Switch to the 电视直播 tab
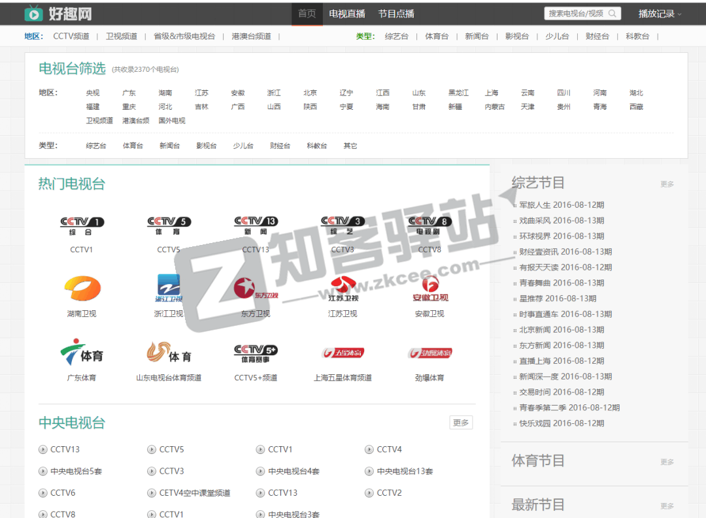 (x=347, y=14)
